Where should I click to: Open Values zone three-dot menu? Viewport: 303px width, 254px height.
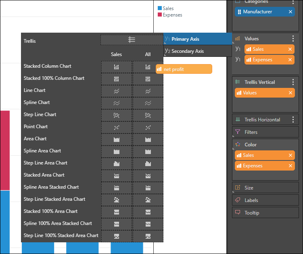click(293, 39)
